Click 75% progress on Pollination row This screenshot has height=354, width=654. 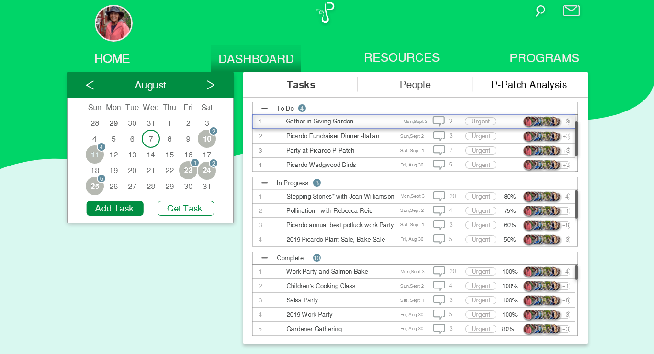coord(510,211)
